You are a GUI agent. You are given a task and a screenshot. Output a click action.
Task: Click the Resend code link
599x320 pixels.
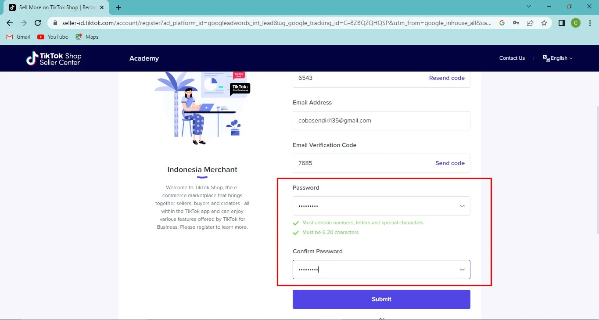pos(447,78)
